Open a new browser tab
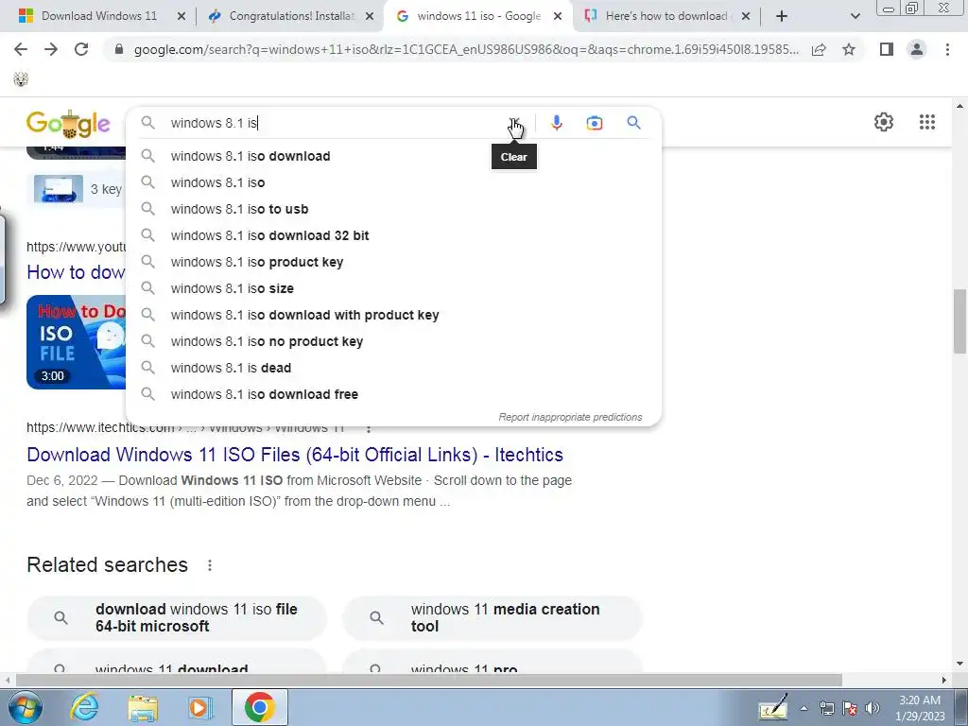The width and height of the screenshot is (968, 726). tap(782, 16)
